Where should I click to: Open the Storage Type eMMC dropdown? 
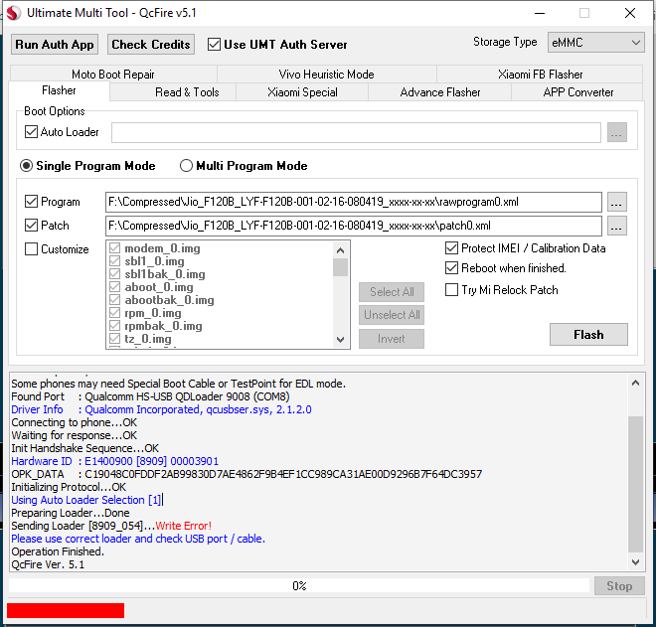(595, 43)
